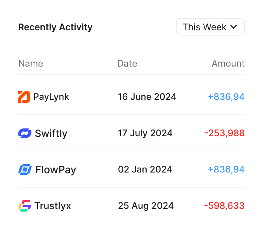
Task: Click the PayLynk amount +836,94
Action: coord(226,97)
